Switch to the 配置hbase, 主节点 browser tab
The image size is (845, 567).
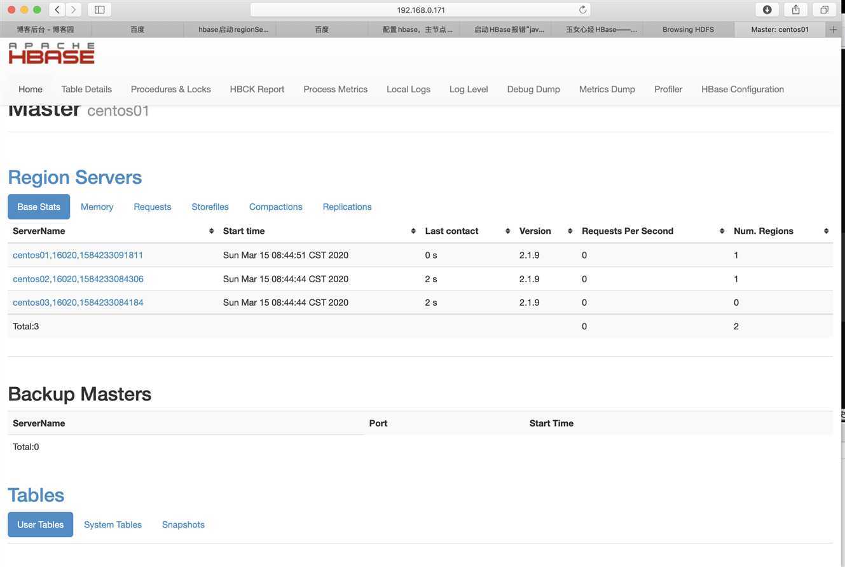click(413, 29)
